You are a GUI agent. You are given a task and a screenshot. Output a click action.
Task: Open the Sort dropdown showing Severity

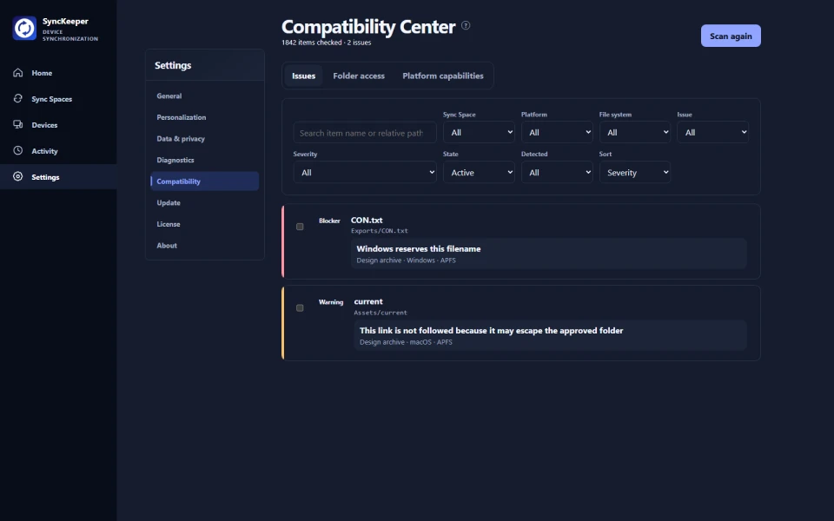(634, 172)
